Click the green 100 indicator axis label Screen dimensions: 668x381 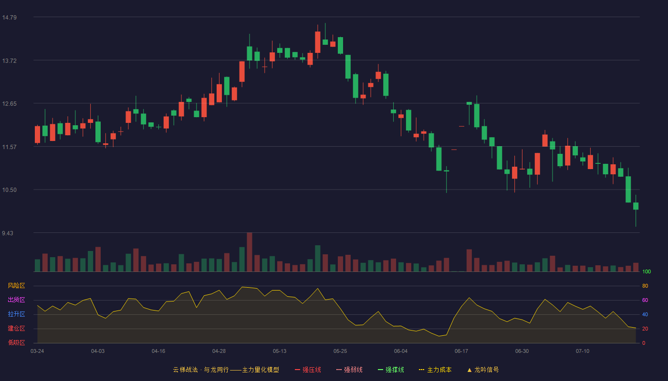pos(647,271)
